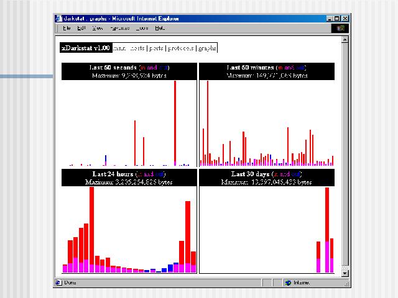398x298 pixels.
Task: Click the scrollbar up arrow
Action: point(345,40)
